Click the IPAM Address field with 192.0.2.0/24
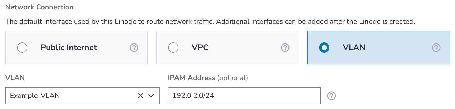 pyautogui.click(x=243, y=96)
